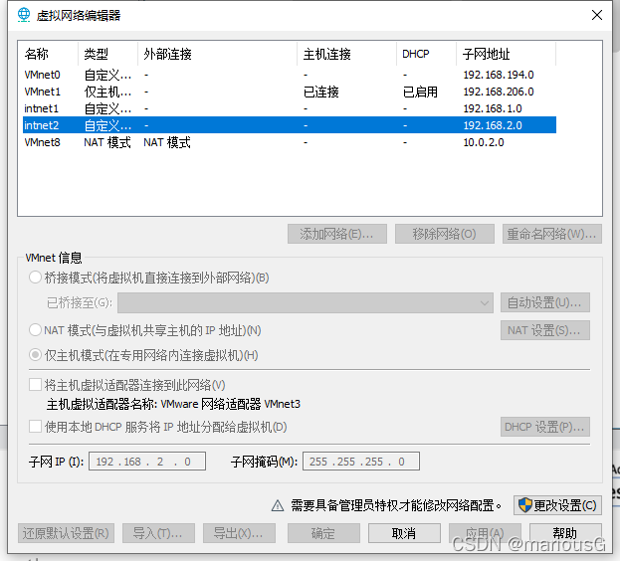Viewport: 620px width, 561px height.
Task: Click the 主机连接 column header
Action: point(346,54)
